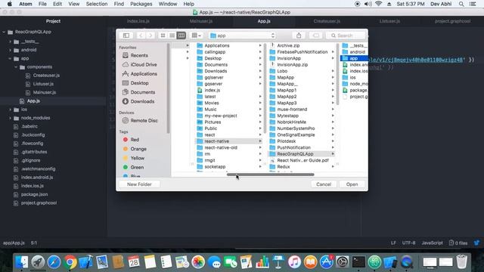Switch file dialog to icon view
This screenshot has height=272, width=484.
(x=163, y=36)
